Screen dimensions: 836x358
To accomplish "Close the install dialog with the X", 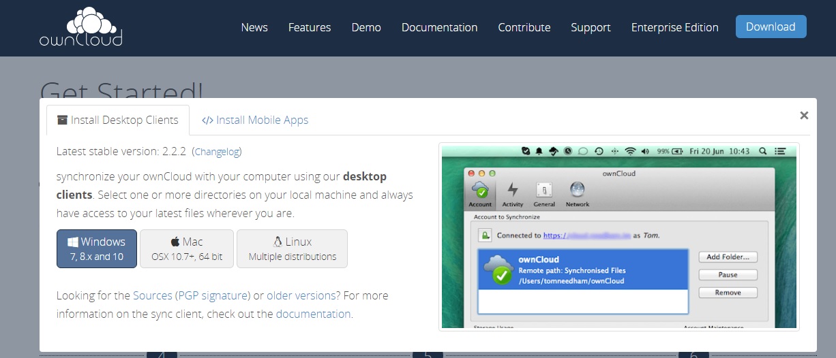I will pyautogui.click(x=804, y=116).
